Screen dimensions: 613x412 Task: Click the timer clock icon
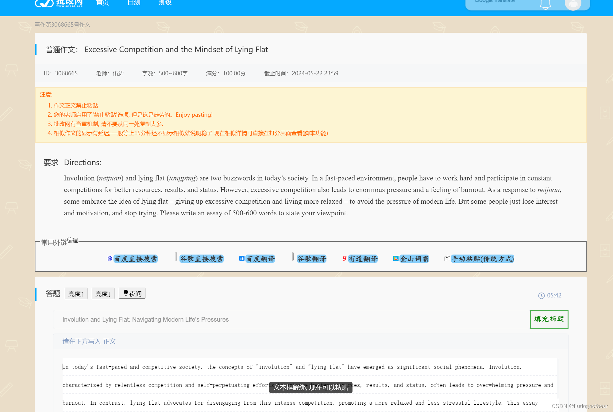[541, 296]
